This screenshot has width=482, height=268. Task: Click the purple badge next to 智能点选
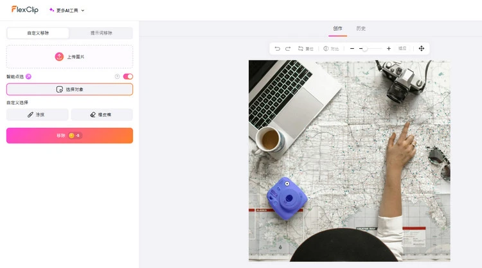pos(28,76)
